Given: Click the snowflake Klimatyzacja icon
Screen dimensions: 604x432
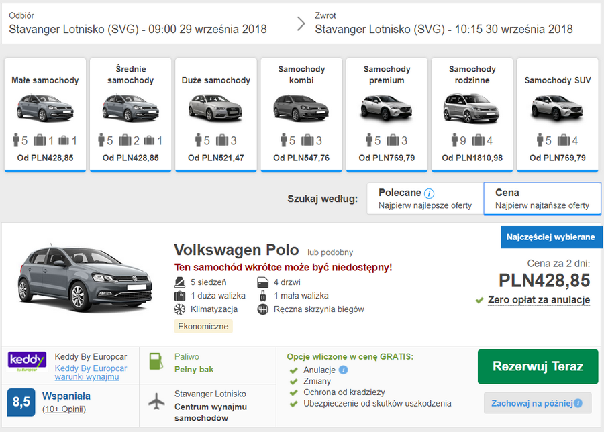Looking at the screenshot, I should (179, 308).
